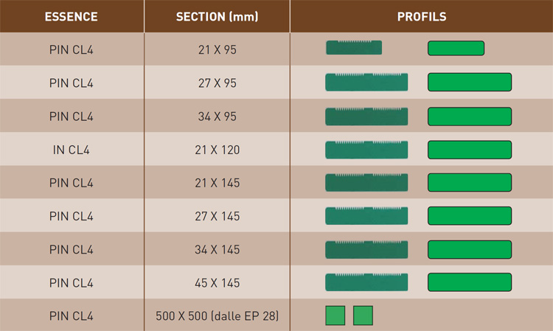Select the smooth profile icon for 27 X 145
Image resolution: width=553 pixels, height=331 pixels.
tap(470, 216)
